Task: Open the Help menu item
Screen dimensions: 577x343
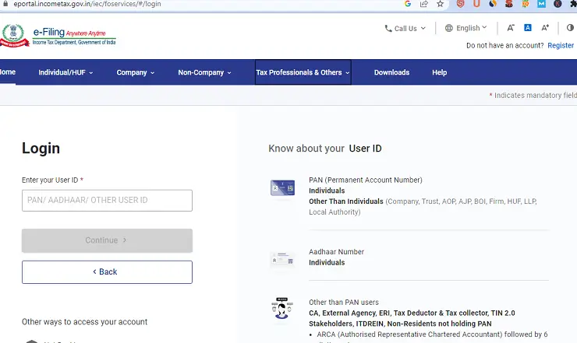Action: click(439, 72)
